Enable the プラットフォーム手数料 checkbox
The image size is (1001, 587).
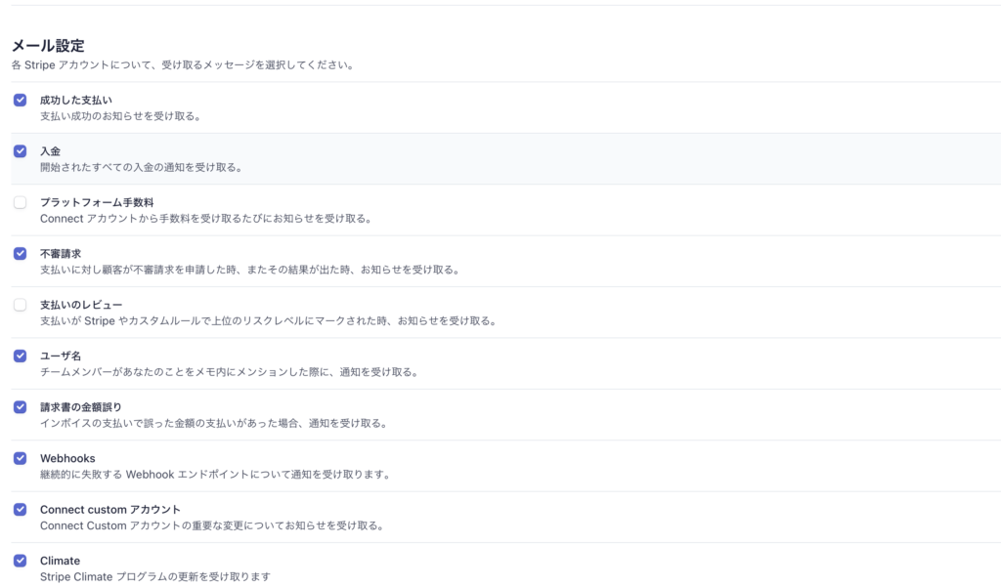coord(20,202)
